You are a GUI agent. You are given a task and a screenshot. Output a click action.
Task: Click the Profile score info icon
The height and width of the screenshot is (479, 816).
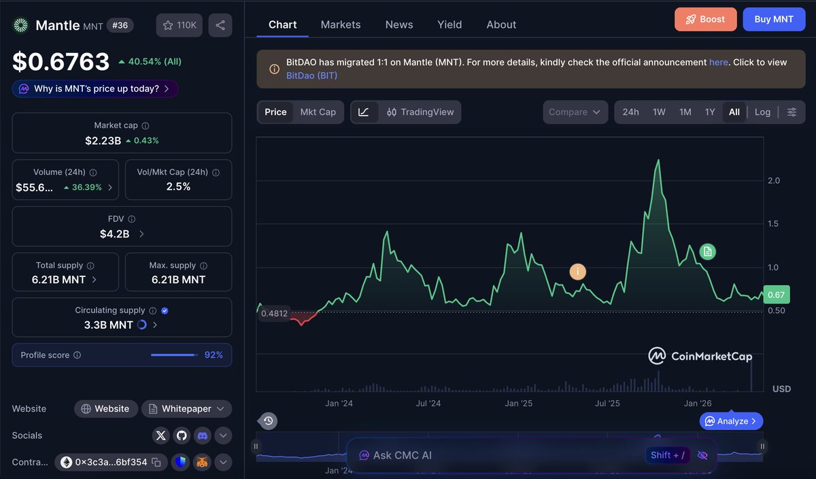[x=77, y=355]
